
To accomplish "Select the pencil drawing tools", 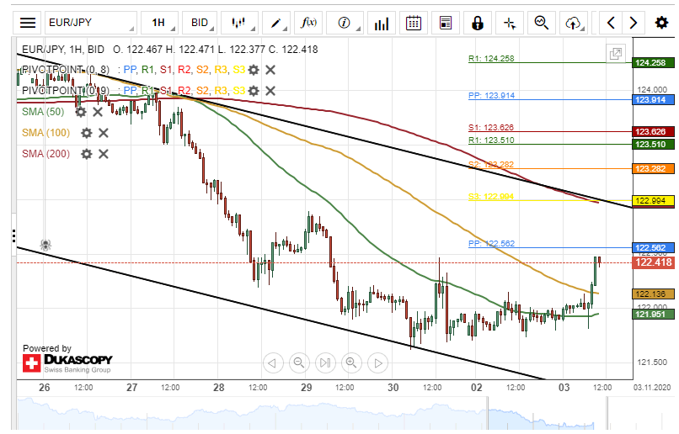I will click(276, 23).
